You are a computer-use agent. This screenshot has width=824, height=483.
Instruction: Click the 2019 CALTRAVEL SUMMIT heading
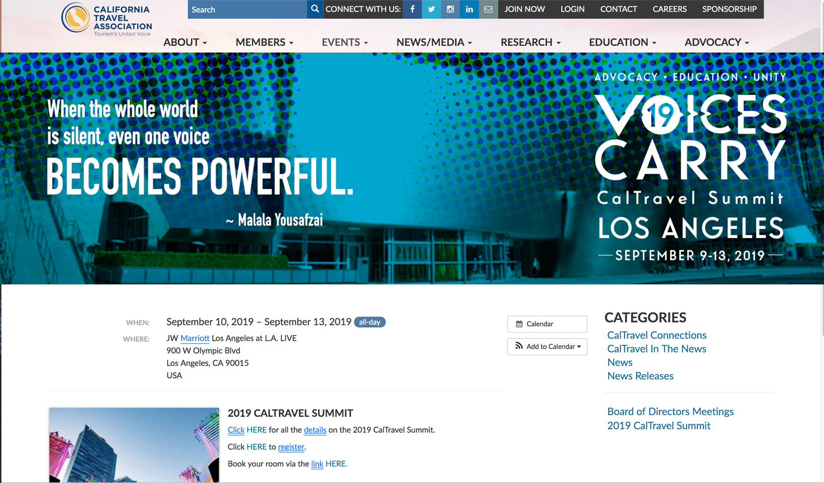[290, 413]
